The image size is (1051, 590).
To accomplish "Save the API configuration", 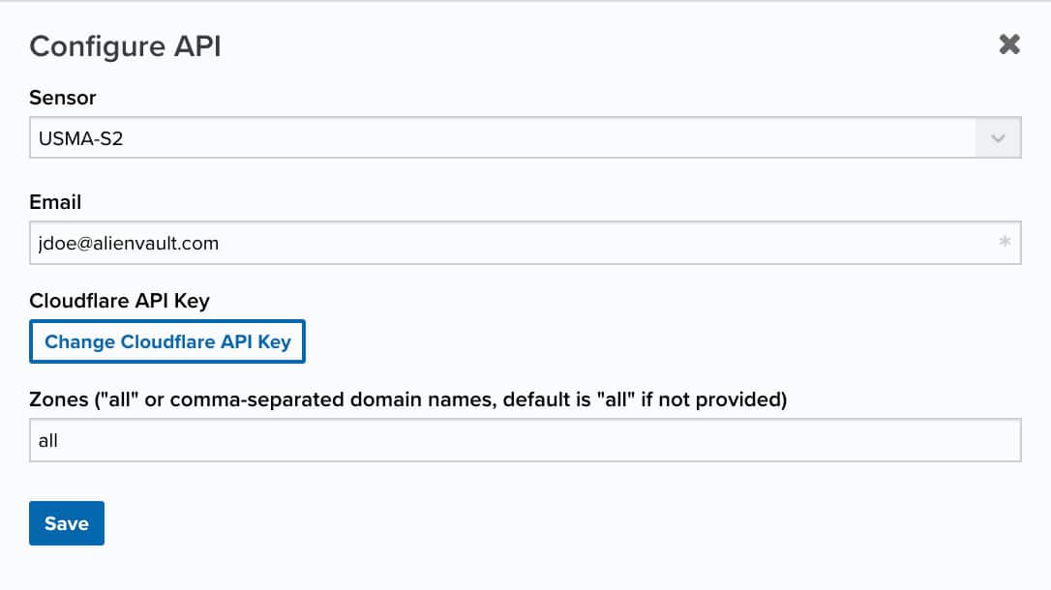I will [67, 523].
